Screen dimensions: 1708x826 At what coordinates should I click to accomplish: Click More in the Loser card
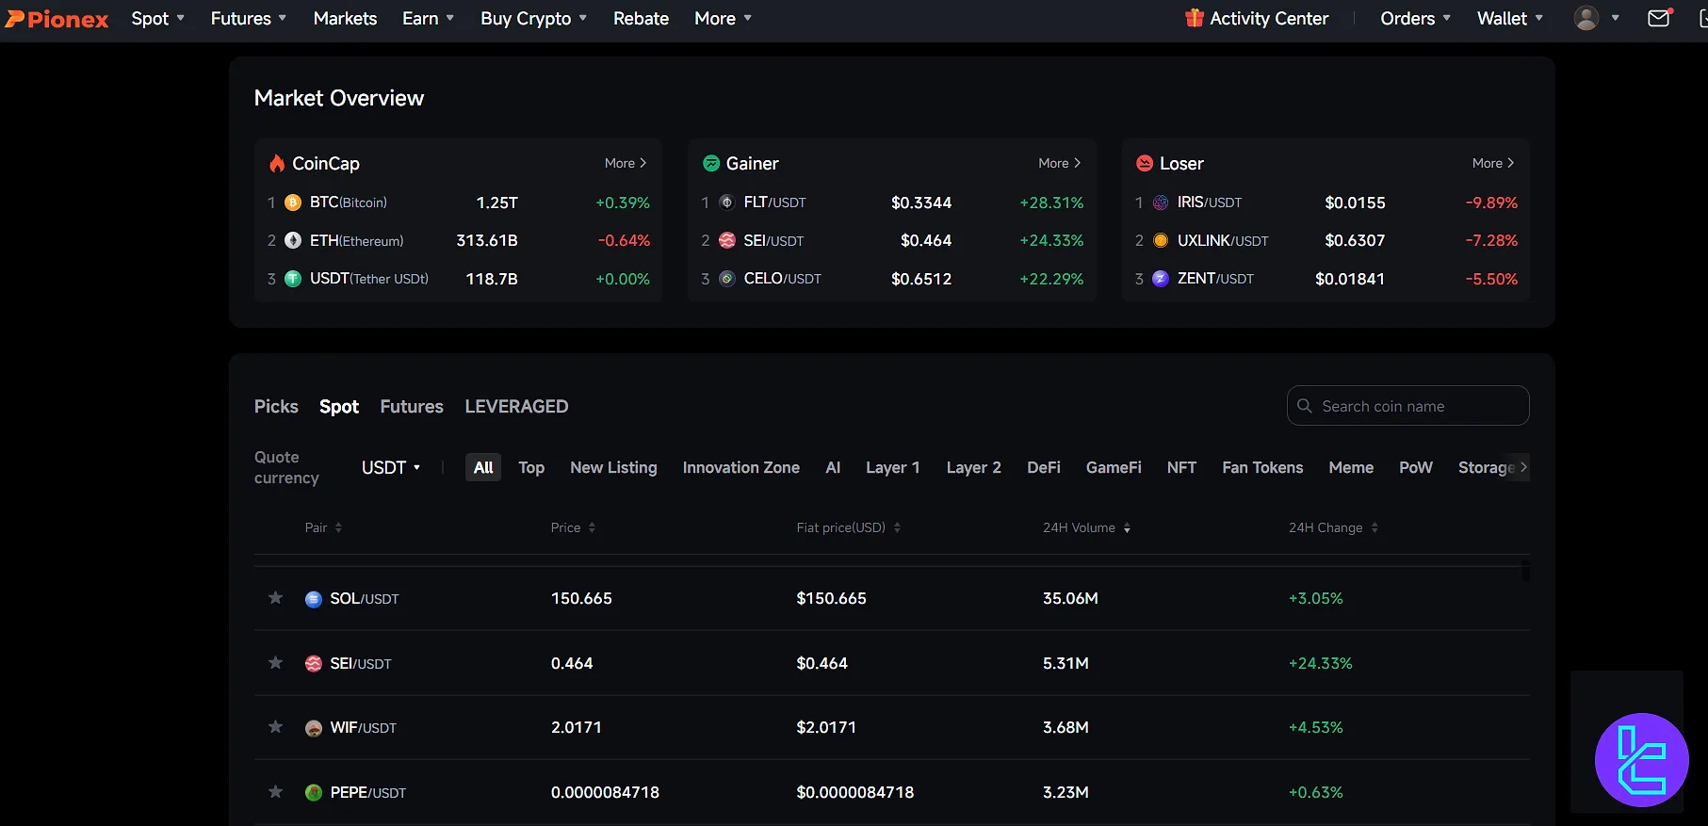1493,163
